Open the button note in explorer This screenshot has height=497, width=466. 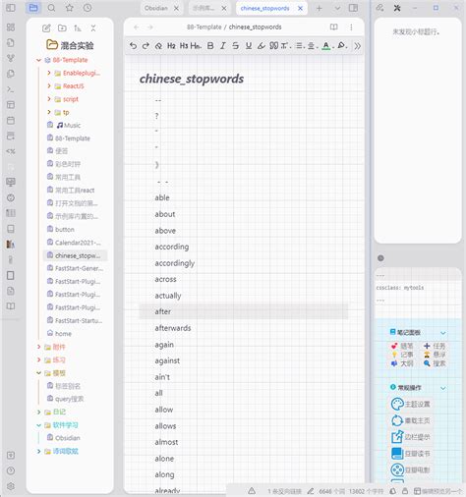pyautogui.click(x=65, y=230)
